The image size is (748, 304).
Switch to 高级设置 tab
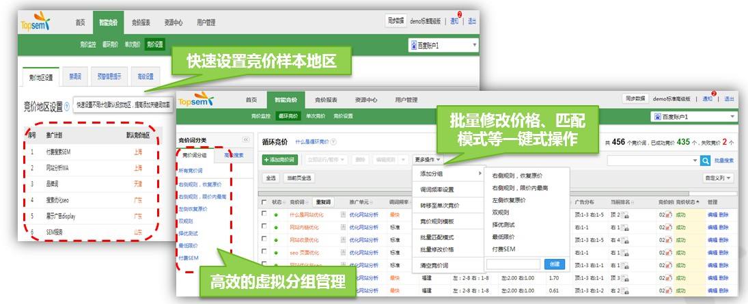point(146,77)
